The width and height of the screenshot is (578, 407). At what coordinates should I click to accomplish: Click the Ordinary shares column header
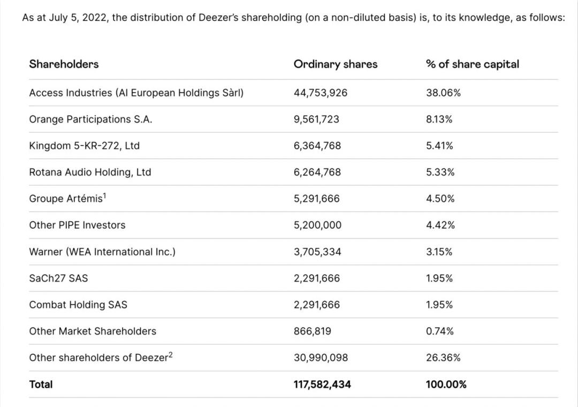click(x=335, y=64)
